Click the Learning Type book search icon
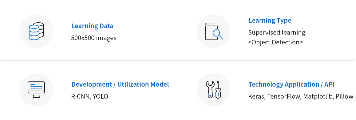356x120 pixels. point(213,31)
